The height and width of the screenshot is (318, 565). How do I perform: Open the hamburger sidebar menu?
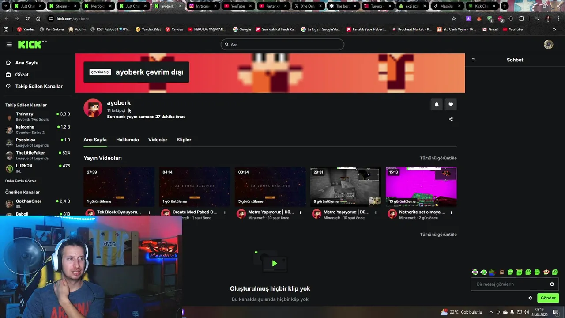pyautogui.click(x=9, y=45)
